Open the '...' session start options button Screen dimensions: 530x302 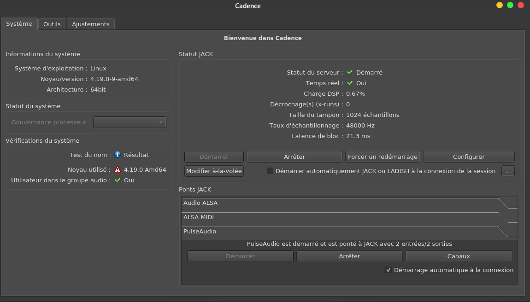tap(508, 171)
